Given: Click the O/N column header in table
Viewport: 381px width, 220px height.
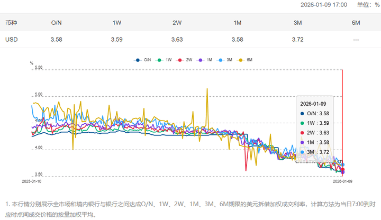Looking at the screenshot, I should [x=57, y=23].
